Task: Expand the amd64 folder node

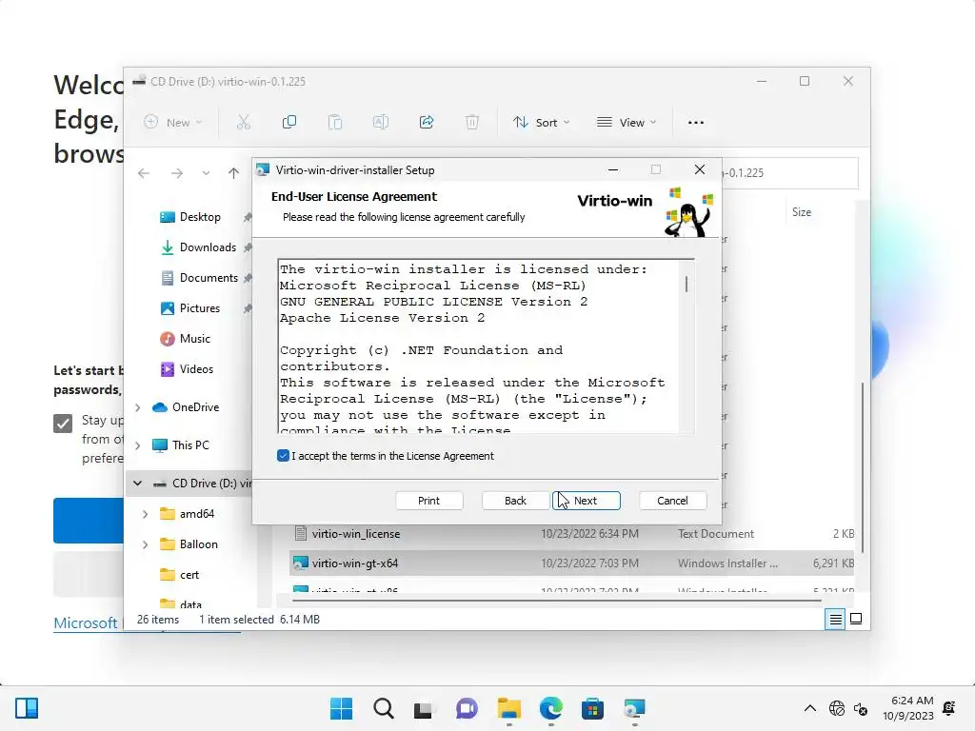Action: pos(146,514)
